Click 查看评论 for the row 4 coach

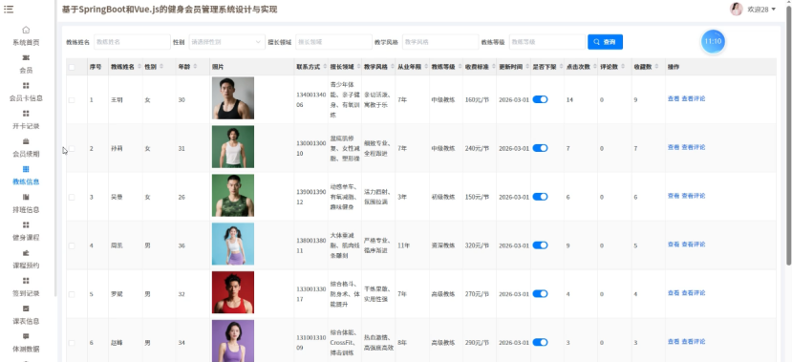694,245
